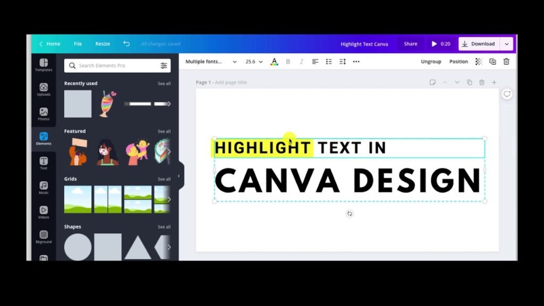
Task: Select the masked woman featured illustration
Action: [107, 152]
